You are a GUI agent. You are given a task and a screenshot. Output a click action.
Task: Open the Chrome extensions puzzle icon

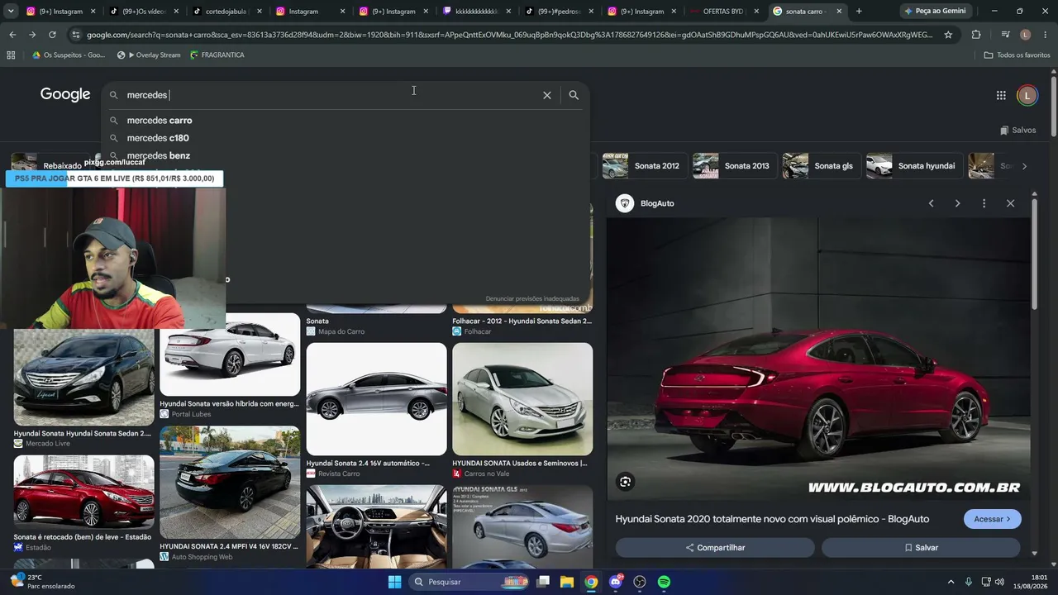[x=976, y=35]
